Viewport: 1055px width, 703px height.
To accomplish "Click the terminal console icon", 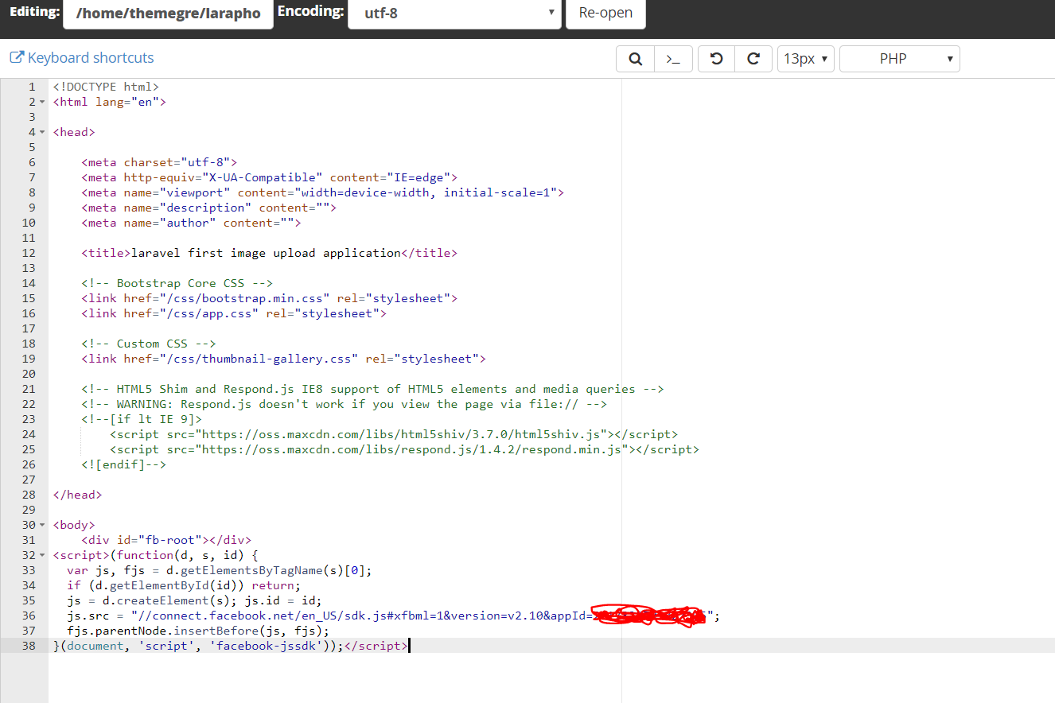I will (x=673, y=58).
